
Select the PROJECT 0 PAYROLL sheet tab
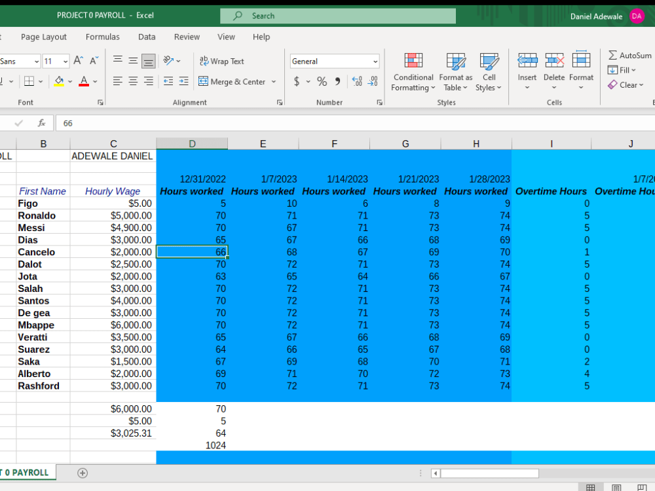coord(27,473)
